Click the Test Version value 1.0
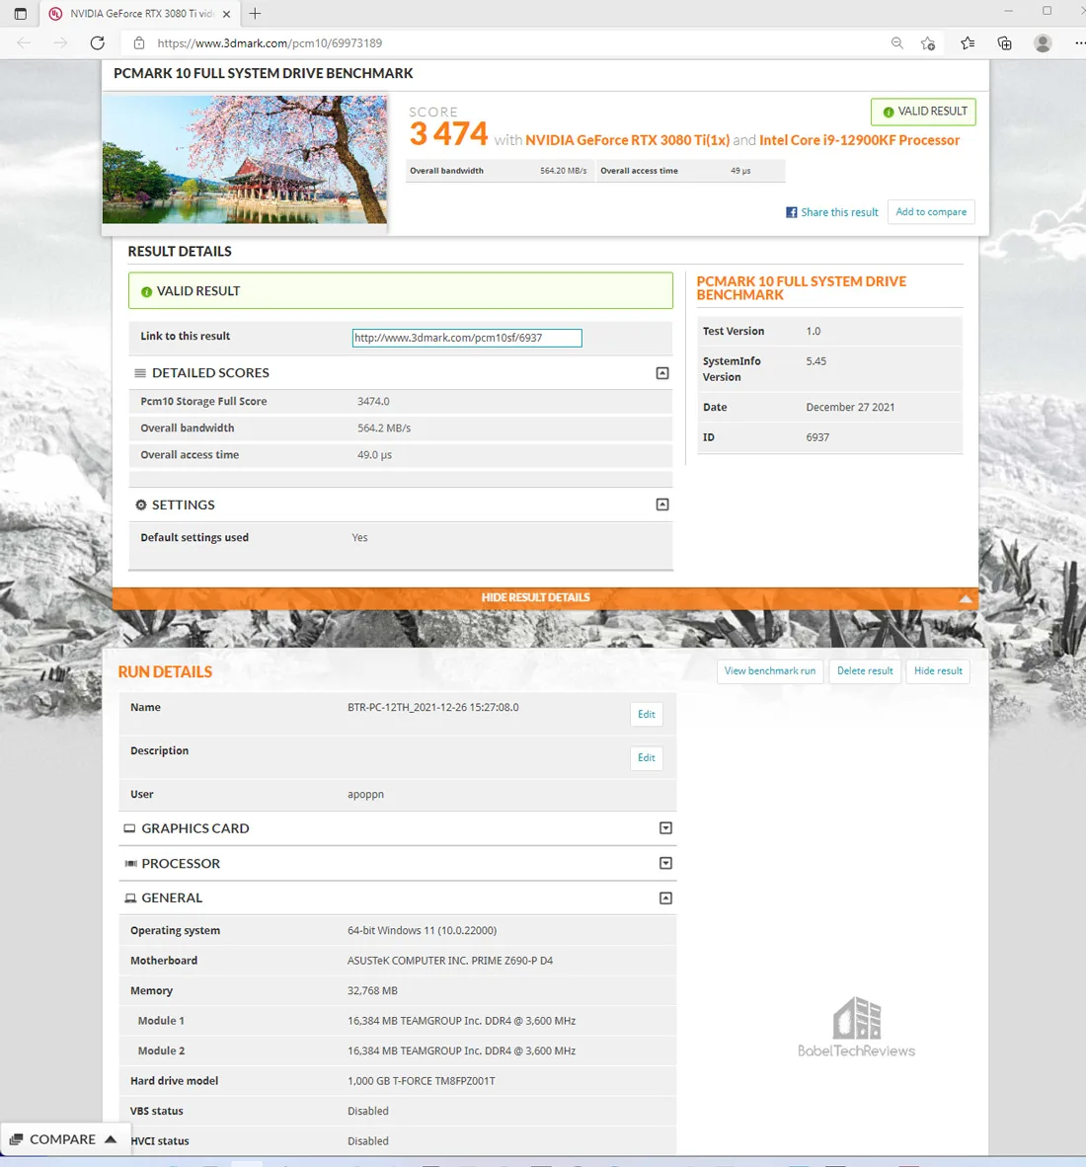The image size is (1086, 1167). tap(813, 331)
